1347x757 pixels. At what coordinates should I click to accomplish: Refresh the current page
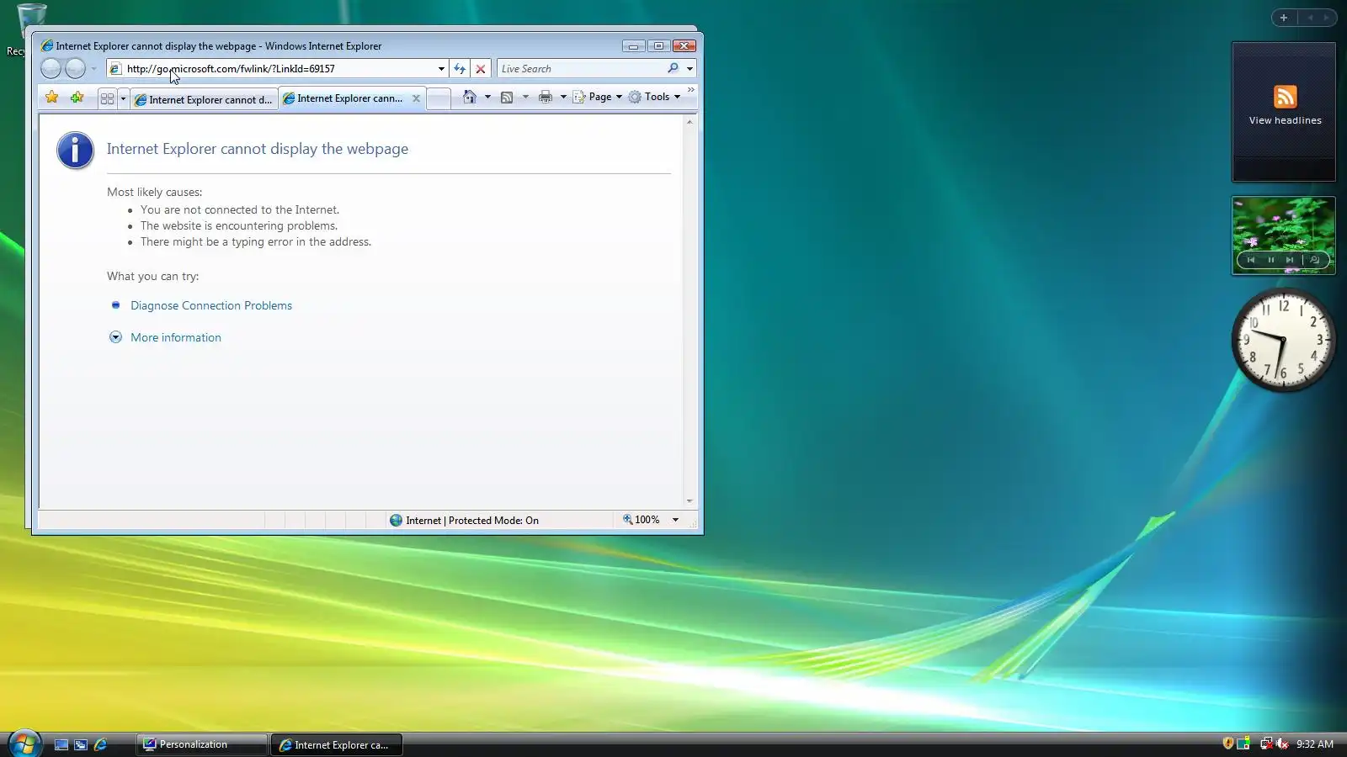[460, 69]
